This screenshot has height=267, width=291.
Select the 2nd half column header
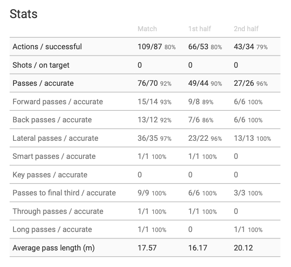pos(246,29)
